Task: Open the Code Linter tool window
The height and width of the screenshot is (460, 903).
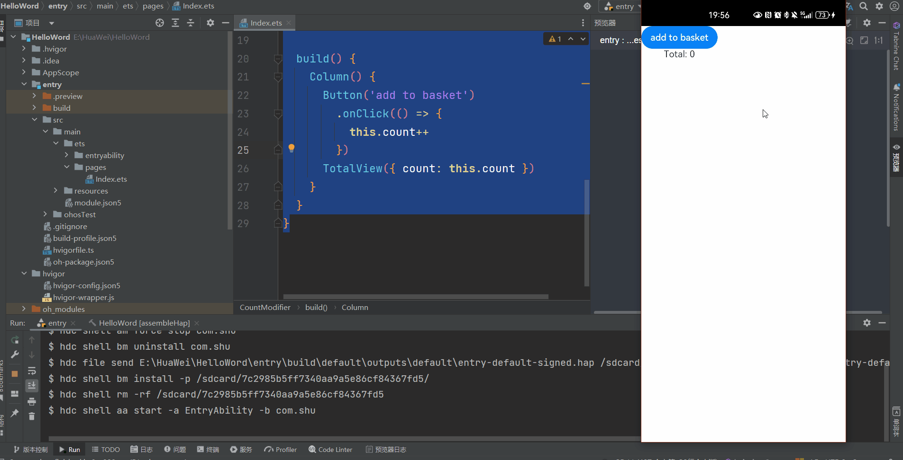Action: coord(330,450)
